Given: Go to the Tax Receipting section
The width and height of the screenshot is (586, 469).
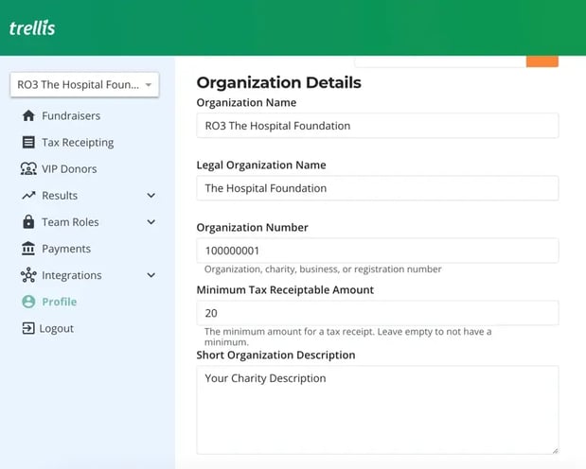Looking at the screenshot, I should click(x=78, y=142).
